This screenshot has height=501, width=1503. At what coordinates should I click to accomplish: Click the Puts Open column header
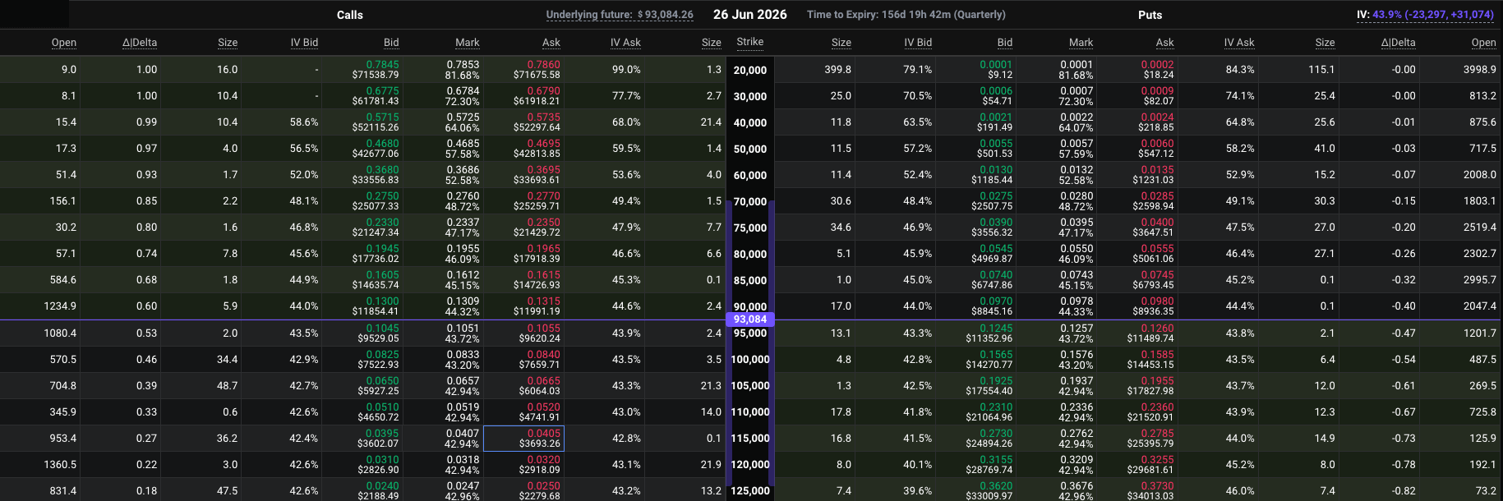pyautogui.click(x=1483, y=43)
